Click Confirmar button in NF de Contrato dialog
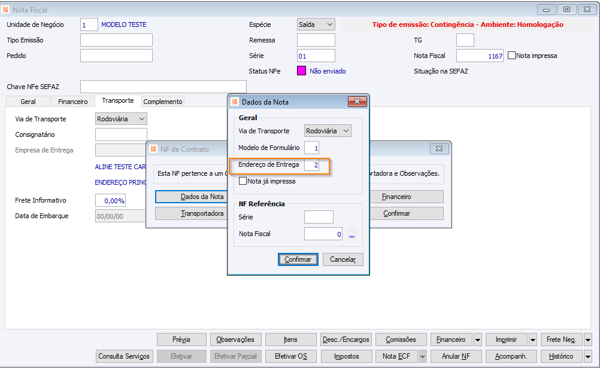Image resolution: width=600 pixels, height=370 pixels. [407, 213]
